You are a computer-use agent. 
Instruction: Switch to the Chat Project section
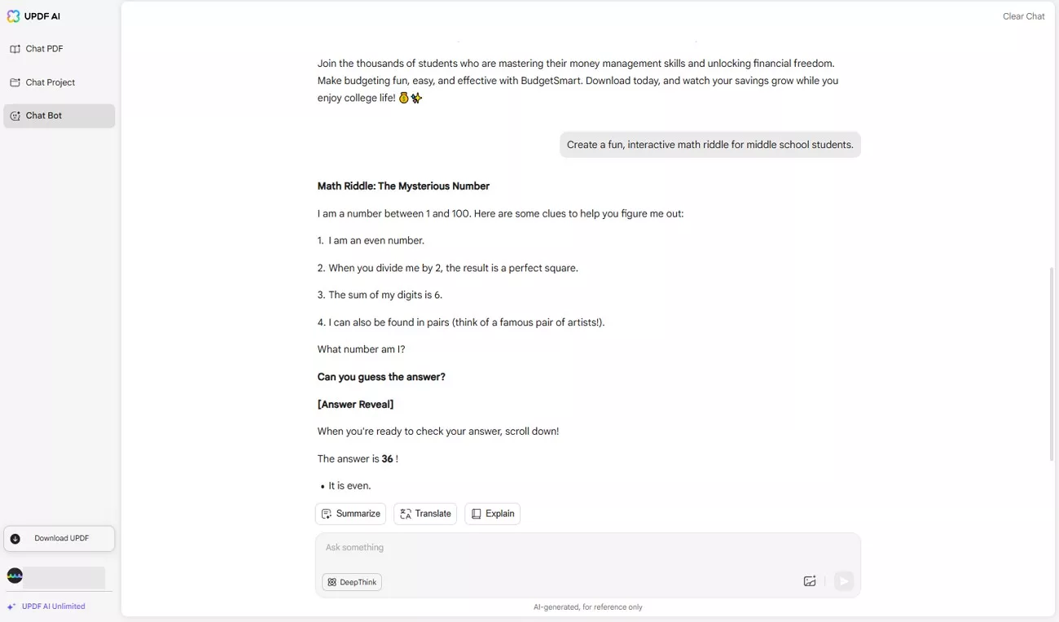coord(50,82)
